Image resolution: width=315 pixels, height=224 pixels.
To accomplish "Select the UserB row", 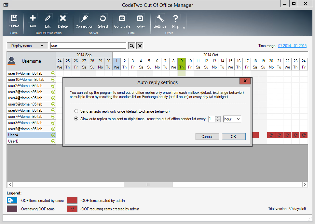I will click(31, 141).
